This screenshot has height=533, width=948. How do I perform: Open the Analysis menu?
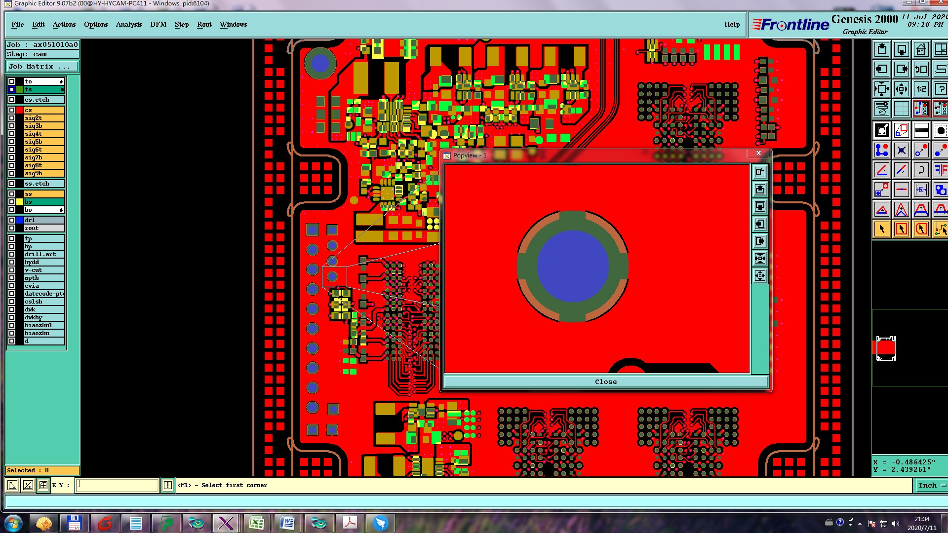pos(128,24)
